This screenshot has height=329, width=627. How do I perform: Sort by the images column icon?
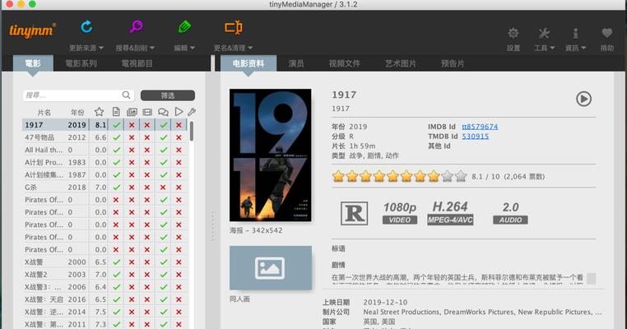[x=132, y=112]
